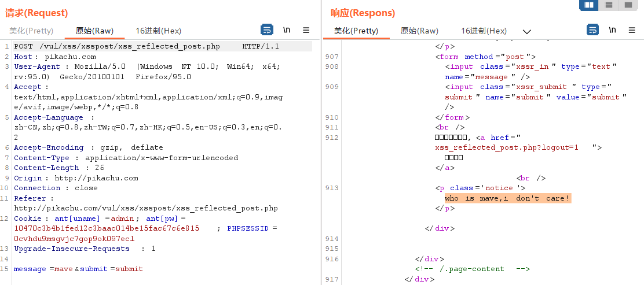The image size is (644, 285).
Task: Click the p class='notice' tag
Action: (x=481, y=188)
